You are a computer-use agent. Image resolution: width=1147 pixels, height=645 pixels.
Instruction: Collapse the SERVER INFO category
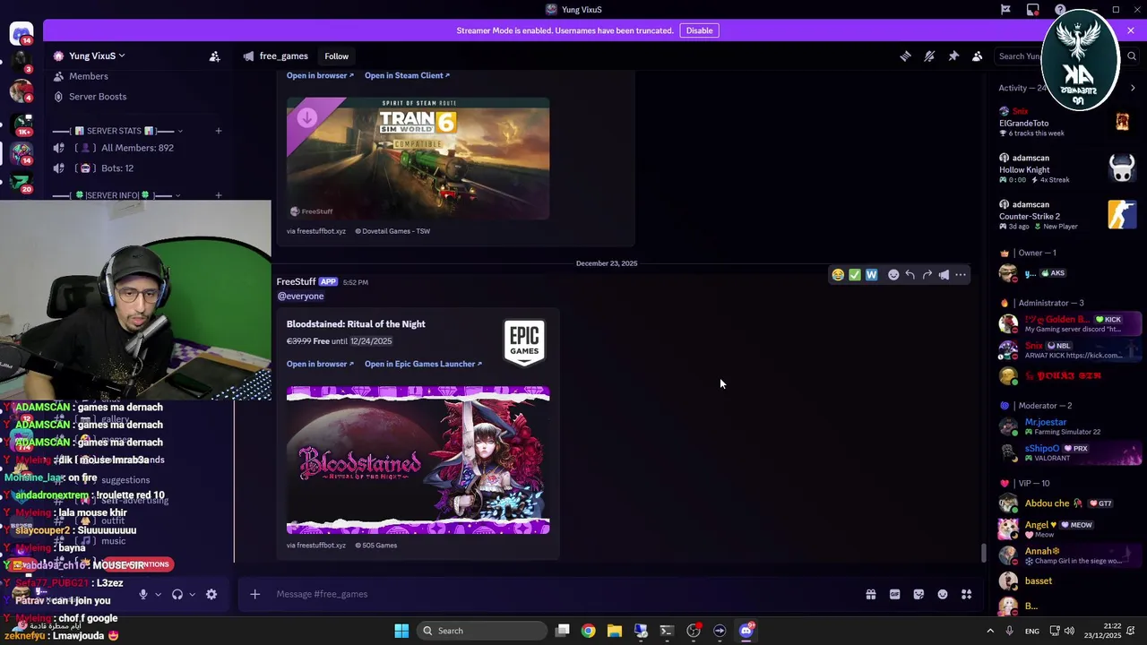point(116,195)
